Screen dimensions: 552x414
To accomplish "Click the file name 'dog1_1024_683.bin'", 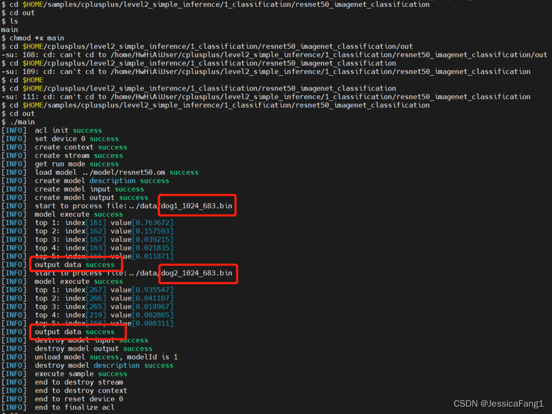I will (x=197, y=206).
